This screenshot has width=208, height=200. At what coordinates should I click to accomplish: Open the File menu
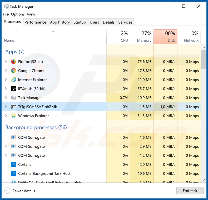[x=6, y=14]
